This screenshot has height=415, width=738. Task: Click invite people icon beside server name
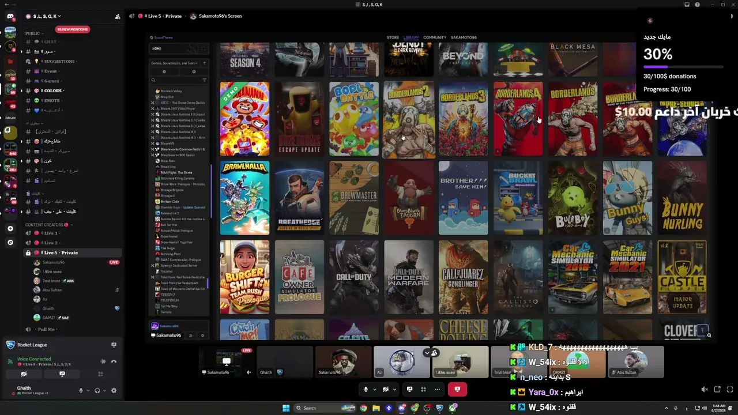pyautogui.click(x=118, y=16)
